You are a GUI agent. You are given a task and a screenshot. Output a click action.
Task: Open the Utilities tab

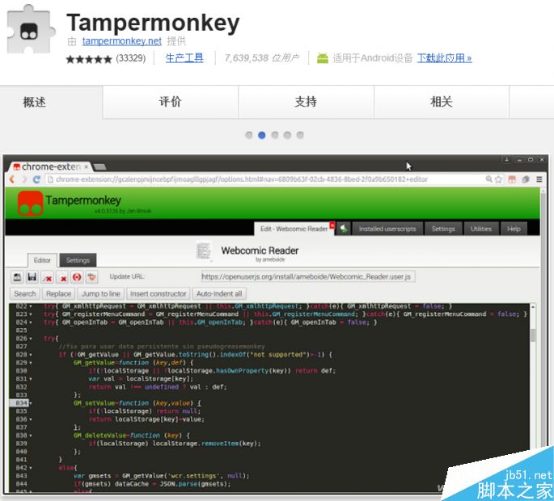[x=481, y=229]
